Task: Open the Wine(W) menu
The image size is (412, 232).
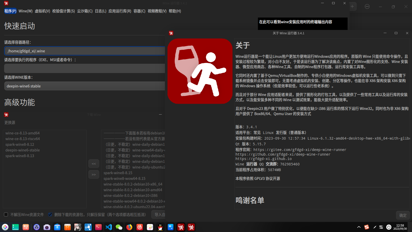Action: [x=26, y=11]
